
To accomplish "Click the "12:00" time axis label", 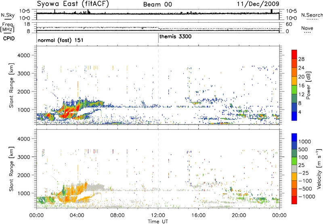I will 158,215.
